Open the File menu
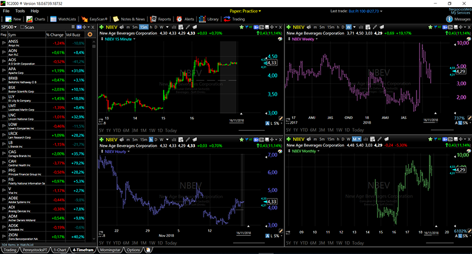The height and width of the screenshot is (254, 472). (6, 11)
